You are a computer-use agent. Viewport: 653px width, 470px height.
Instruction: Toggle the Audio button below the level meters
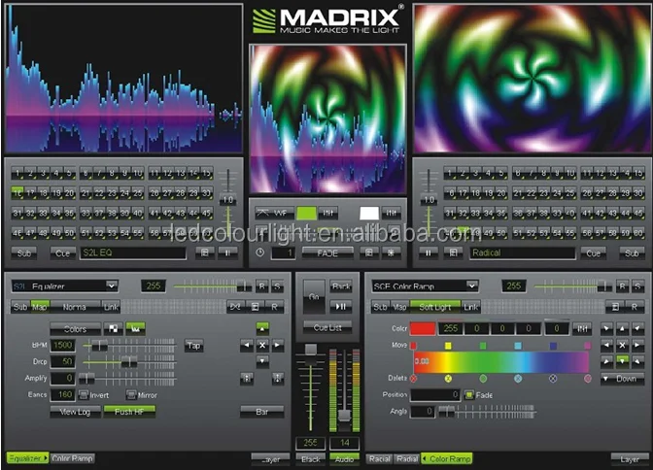pos(344,459)
